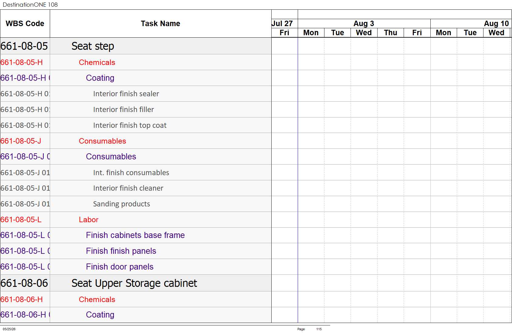Image resolution: width=512 pixels, height=333 pixels.
Task: Click the Tue day under Aug 3
Action: 337,33
